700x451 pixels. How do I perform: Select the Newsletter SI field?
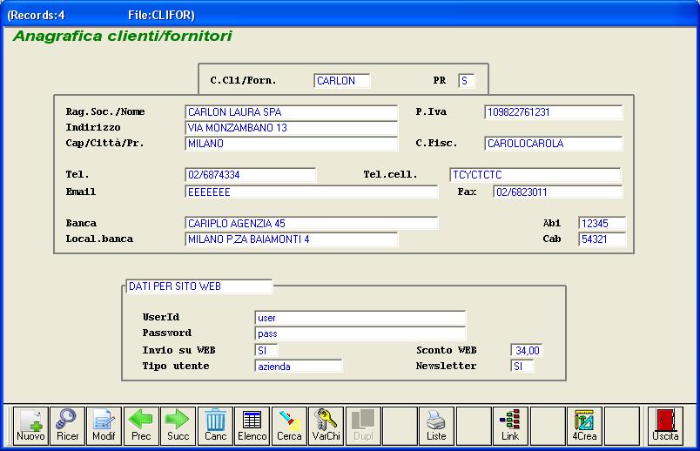click(x=522, y=367)
